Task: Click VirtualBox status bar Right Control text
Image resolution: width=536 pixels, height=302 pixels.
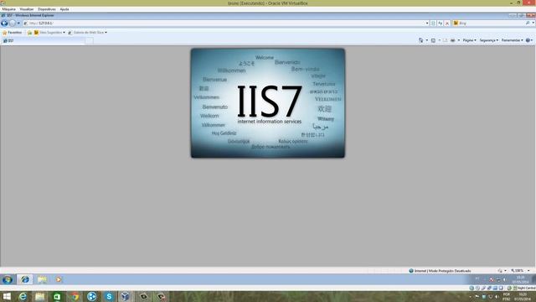Action: coord(526,289)
